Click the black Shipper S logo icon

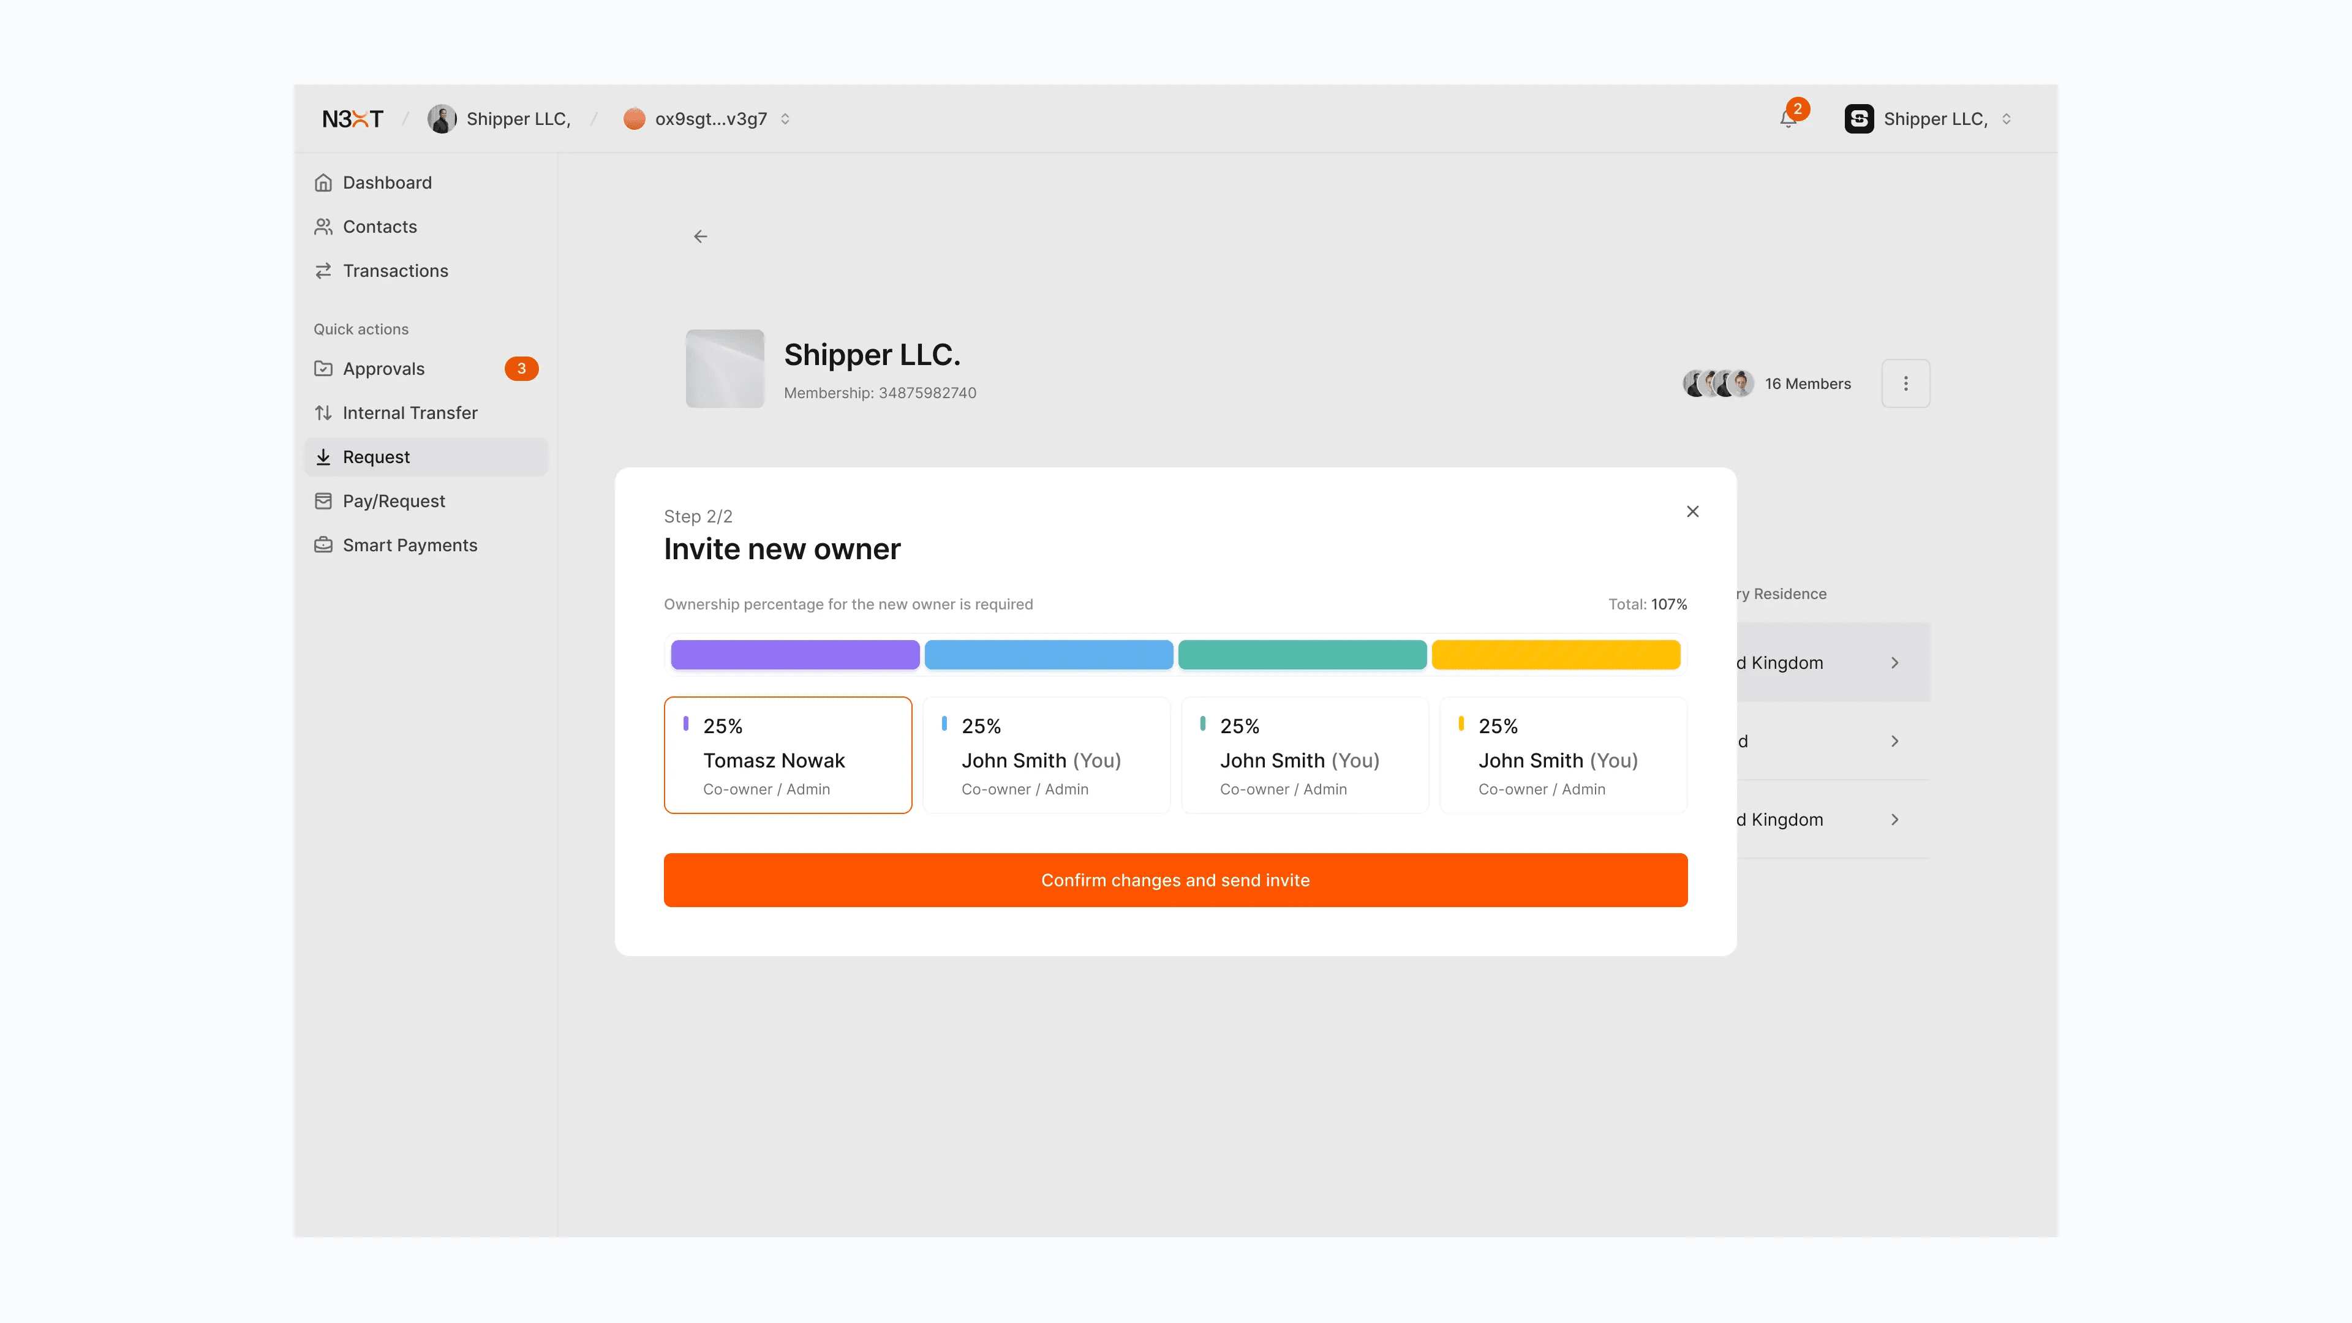coord(1859,119)
